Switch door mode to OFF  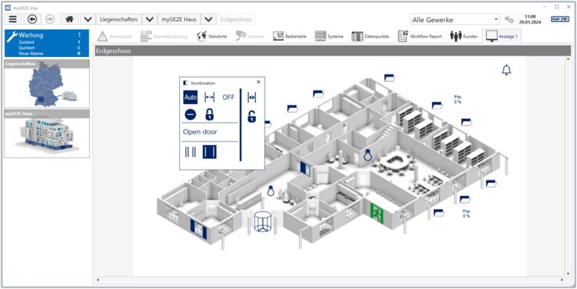[228, 98]
